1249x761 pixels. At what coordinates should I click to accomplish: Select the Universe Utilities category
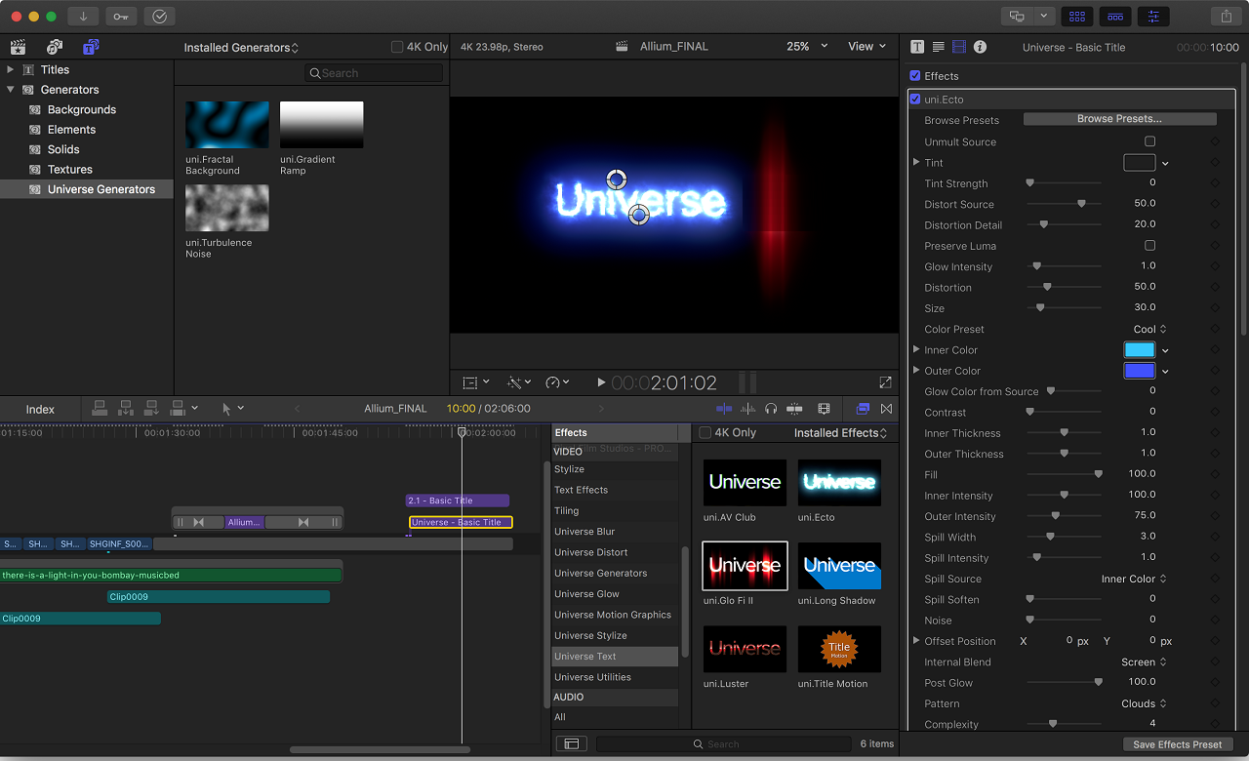[615, 677]
